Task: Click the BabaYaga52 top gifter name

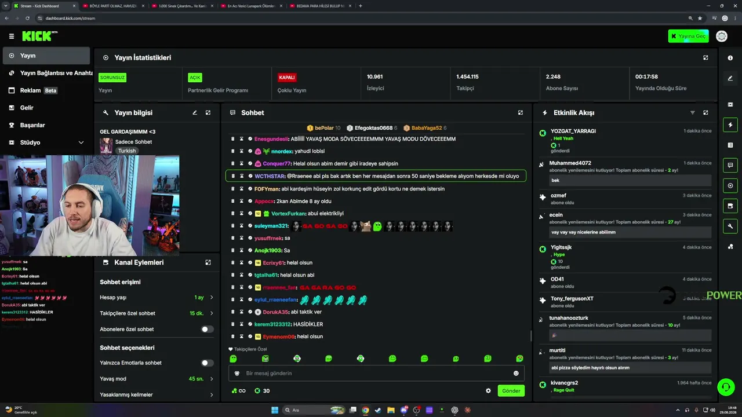Action: tap(427, 128)
